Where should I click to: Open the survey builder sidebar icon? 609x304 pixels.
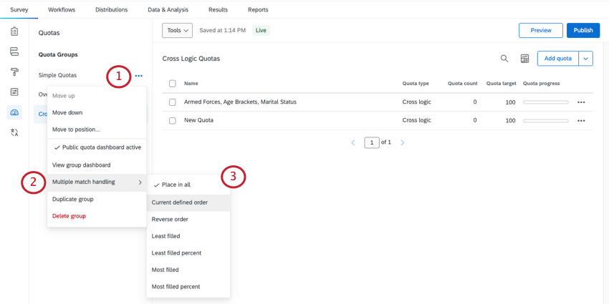(x=14, y=31)
